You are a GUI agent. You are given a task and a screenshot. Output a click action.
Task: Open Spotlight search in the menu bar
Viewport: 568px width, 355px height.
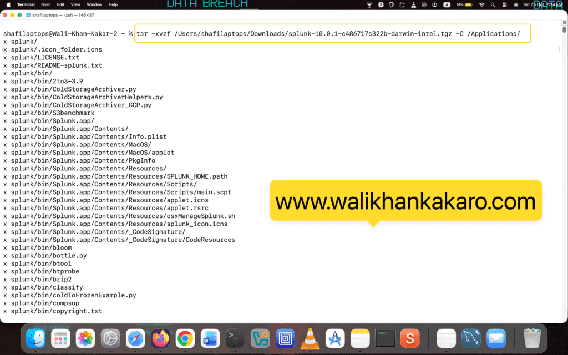(492, 4)
